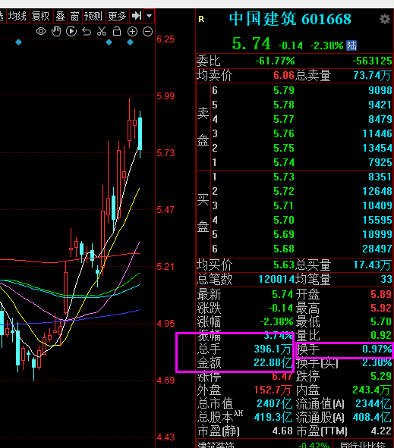Click the 陆 stock connect badge
Image resolution: width=394 pixels, height=448 pixels.
tap(351, 45)
